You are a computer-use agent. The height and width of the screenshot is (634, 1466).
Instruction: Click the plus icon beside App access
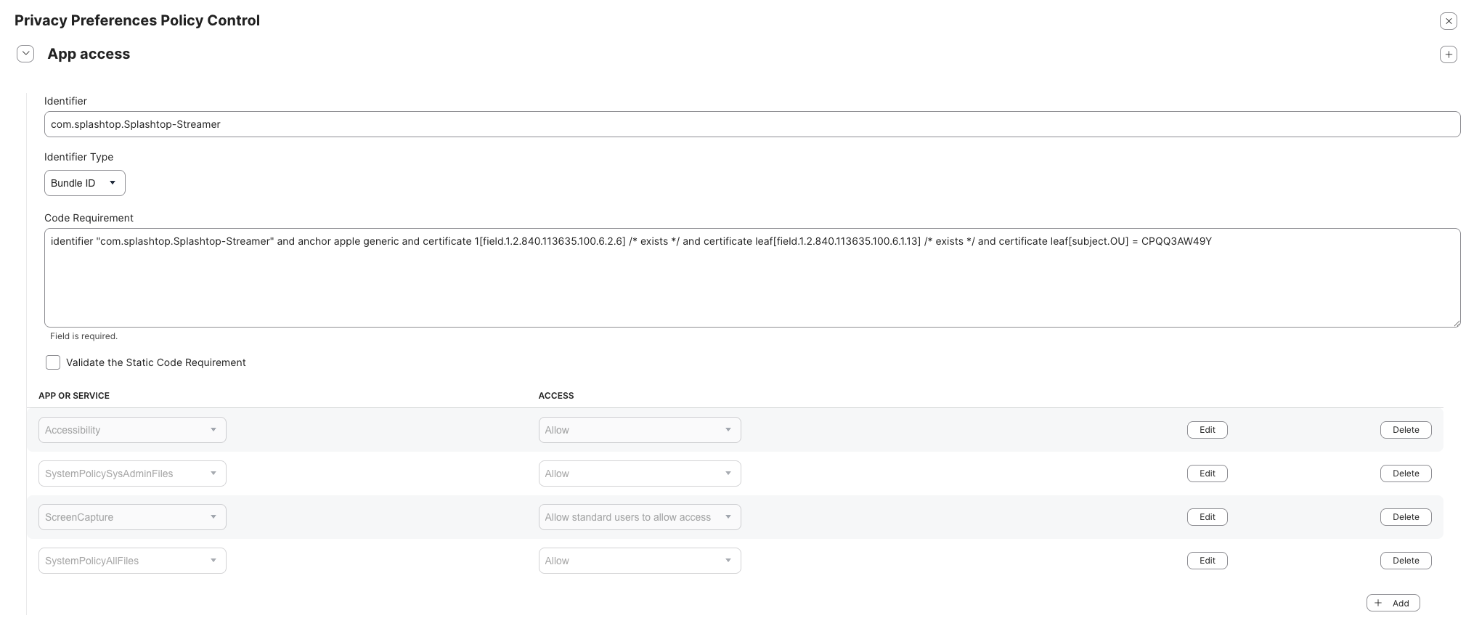(1448, 54)
